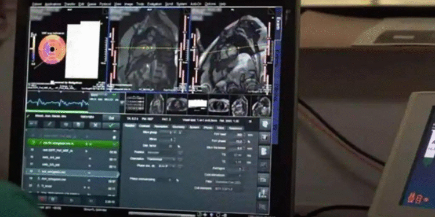Screen dimensions: 435x217
Task: Click the ECG physiological signal display
Action: (57, 102)
